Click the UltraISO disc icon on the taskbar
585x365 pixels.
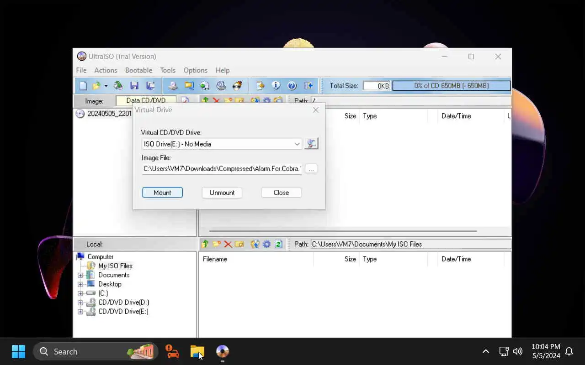(223, 351)
